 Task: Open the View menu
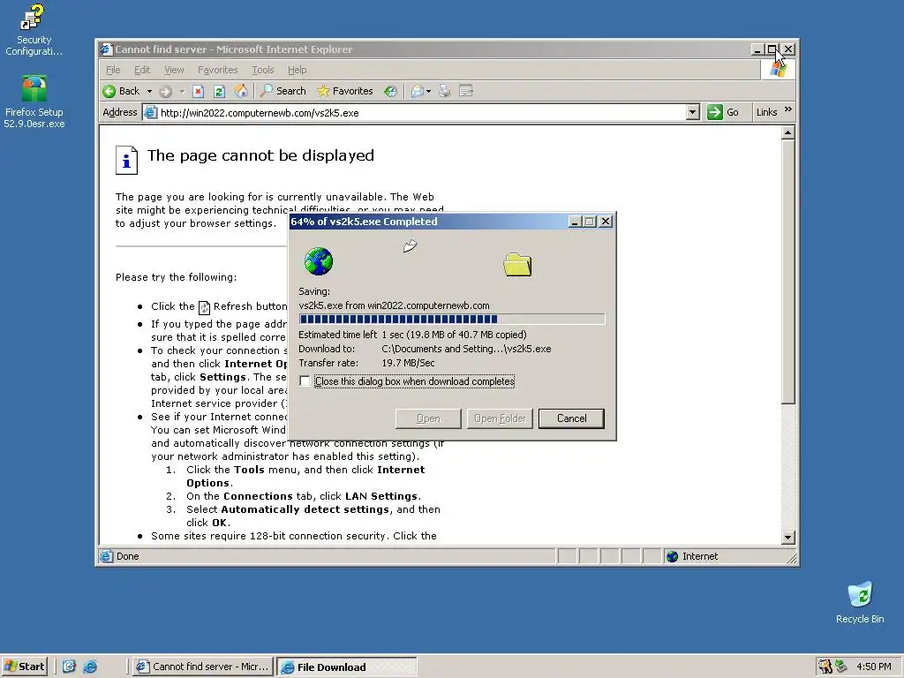pos(174,70)
